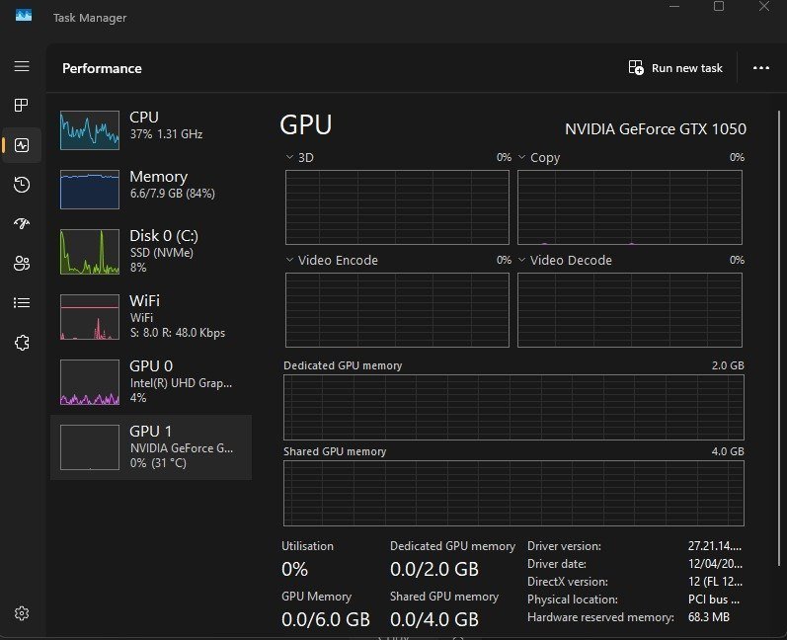Open the hamburger navigation menu

(22, 66)
